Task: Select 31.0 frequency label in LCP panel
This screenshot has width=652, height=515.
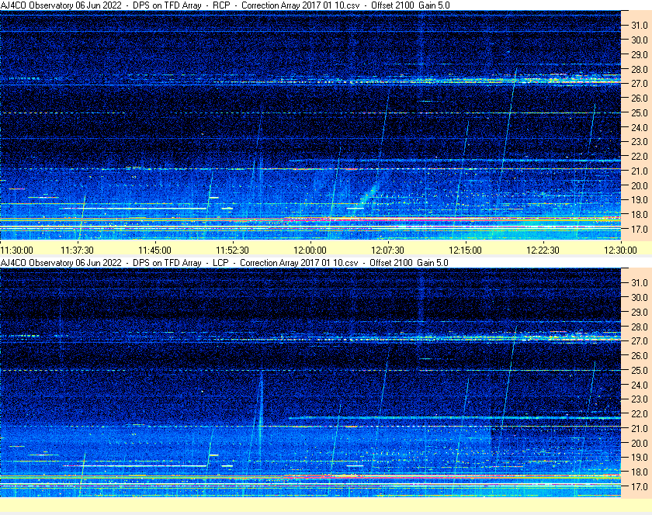Action: (x=639, y=282)
